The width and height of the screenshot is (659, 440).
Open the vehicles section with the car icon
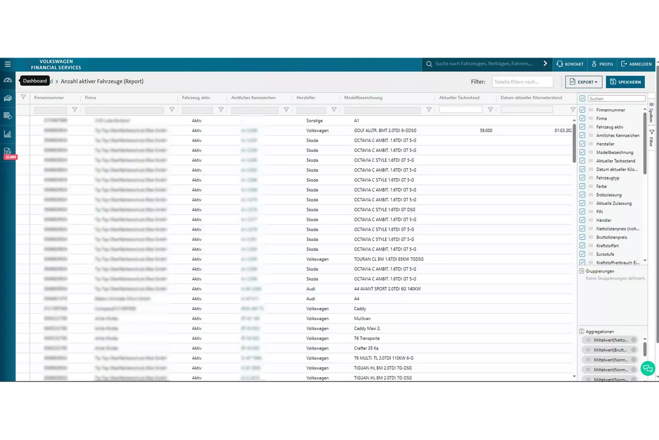coord(8,98)
